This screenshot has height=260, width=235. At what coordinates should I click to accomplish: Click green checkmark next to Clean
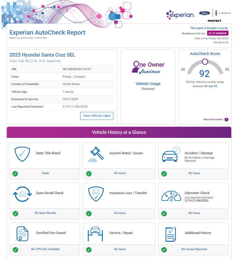15,174
